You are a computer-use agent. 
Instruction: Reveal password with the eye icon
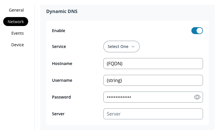(x=197, y=97)
